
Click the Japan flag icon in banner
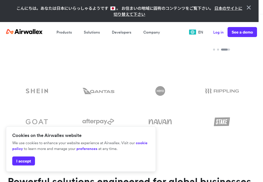click(113, 9)
